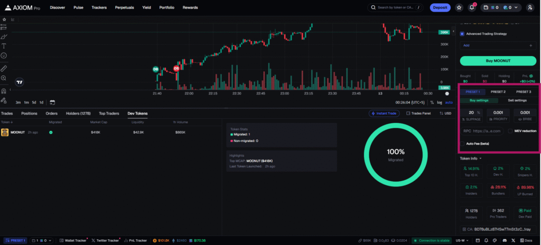Open the Trackers menu
Viewport: 541px width, 245px height.
99,7
